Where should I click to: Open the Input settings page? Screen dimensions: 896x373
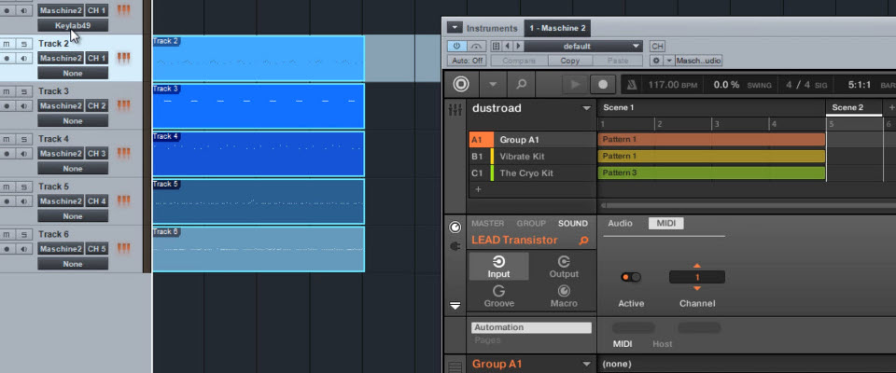tap(498, 267)
